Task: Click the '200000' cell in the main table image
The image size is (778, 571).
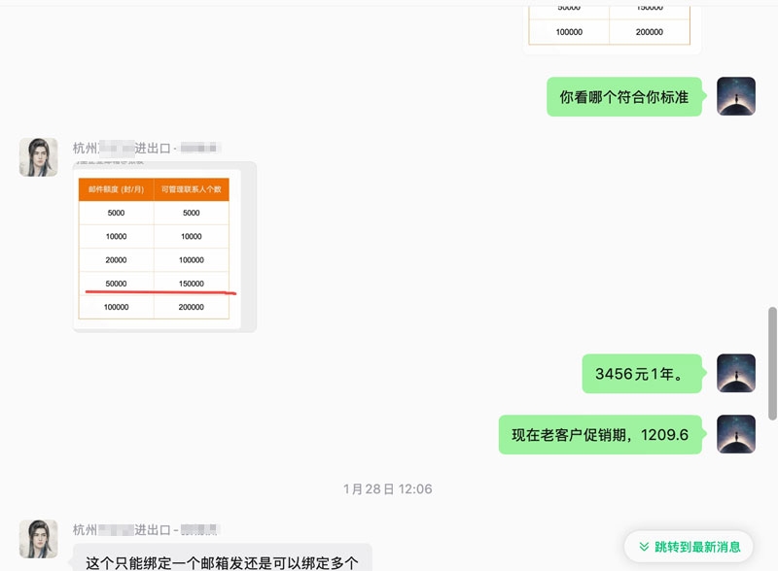Action: click(x=191, y=307)
